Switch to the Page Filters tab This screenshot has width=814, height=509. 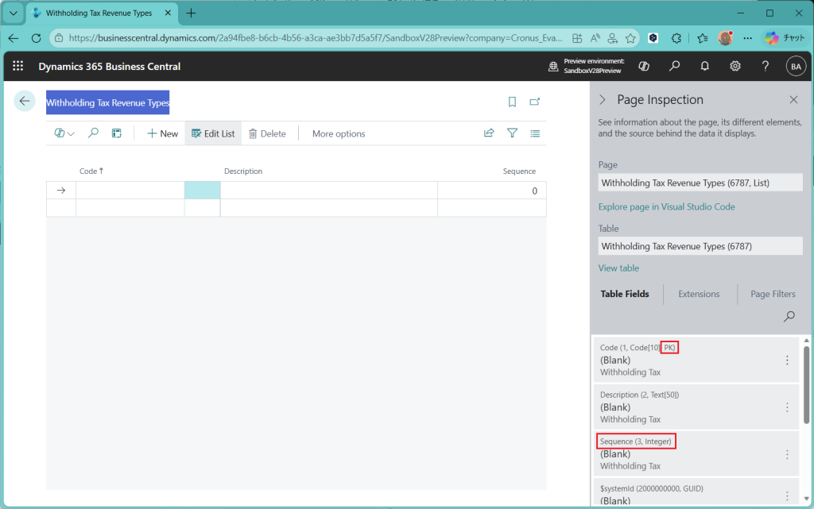(x=772, y=294)
